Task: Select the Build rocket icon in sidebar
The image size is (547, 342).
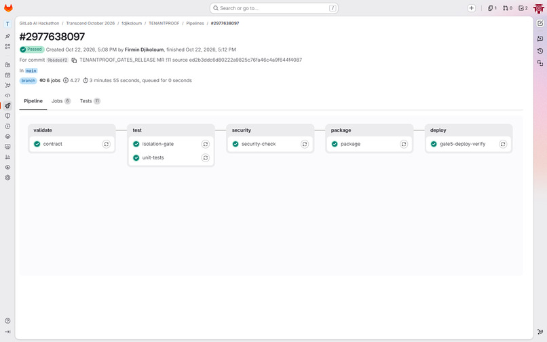Action: [7, 105]
